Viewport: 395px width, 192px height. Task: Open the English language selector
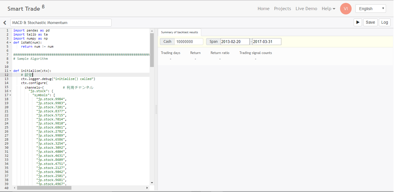click(371, 9)
